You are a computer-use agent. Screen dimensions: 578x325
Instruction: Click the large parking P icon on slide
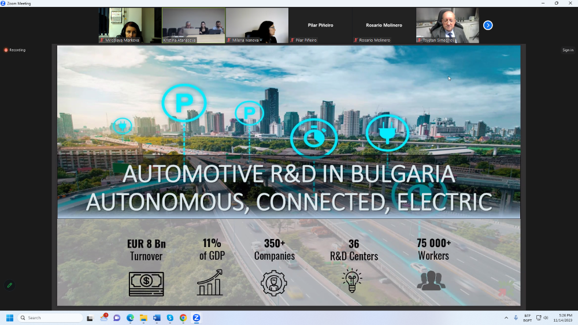(x=184, y=103)
